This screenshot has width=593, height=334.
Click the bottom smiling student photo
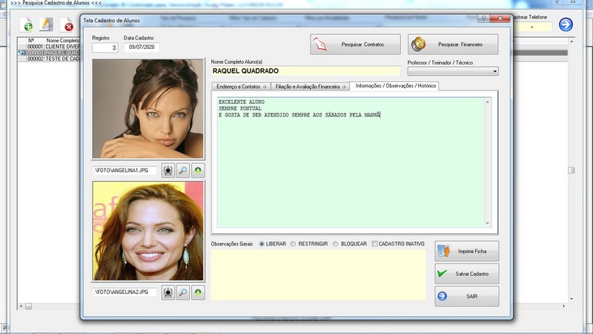click(148, 231)
